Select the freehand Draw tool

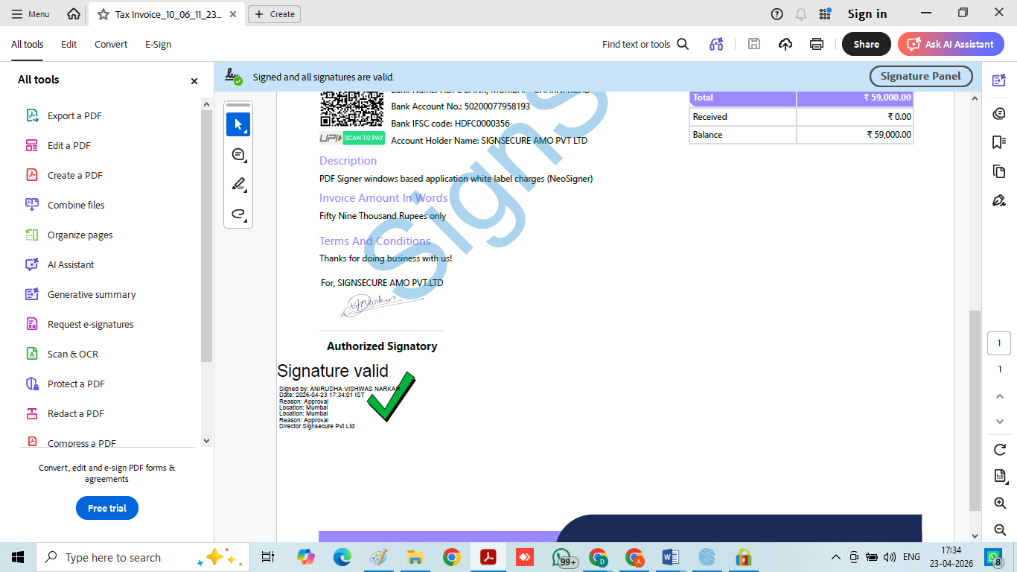(238, 214)
